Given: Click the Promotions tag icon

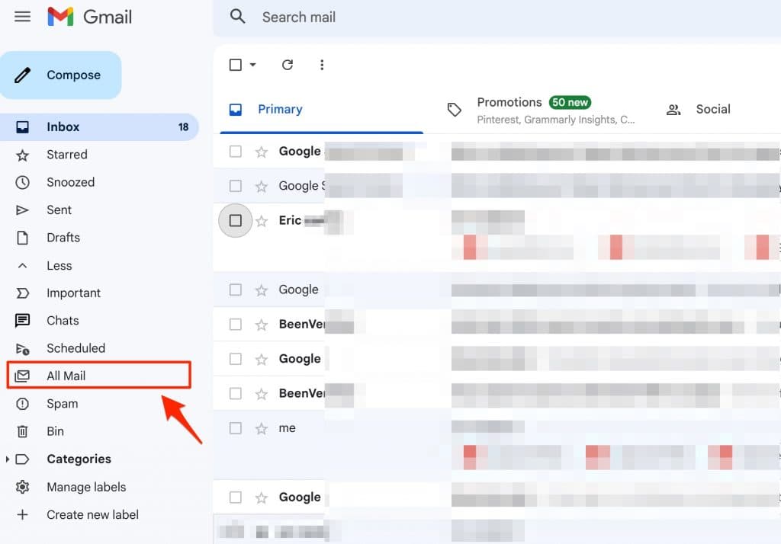Looking at the screenshot, I should pyautogui.click(x=455, y=110).
